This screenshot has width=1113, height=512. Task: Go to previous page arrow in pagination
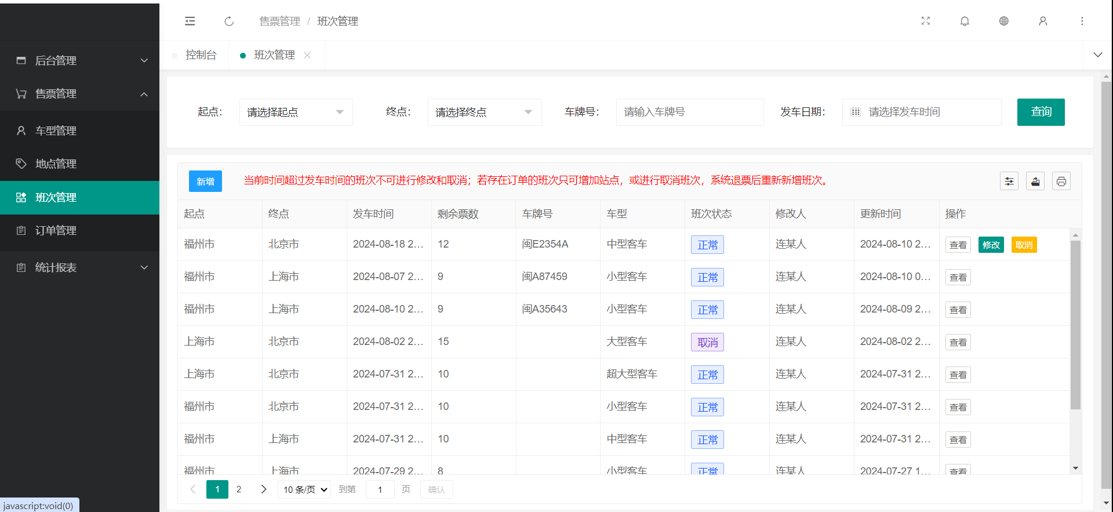click(193, 489)
